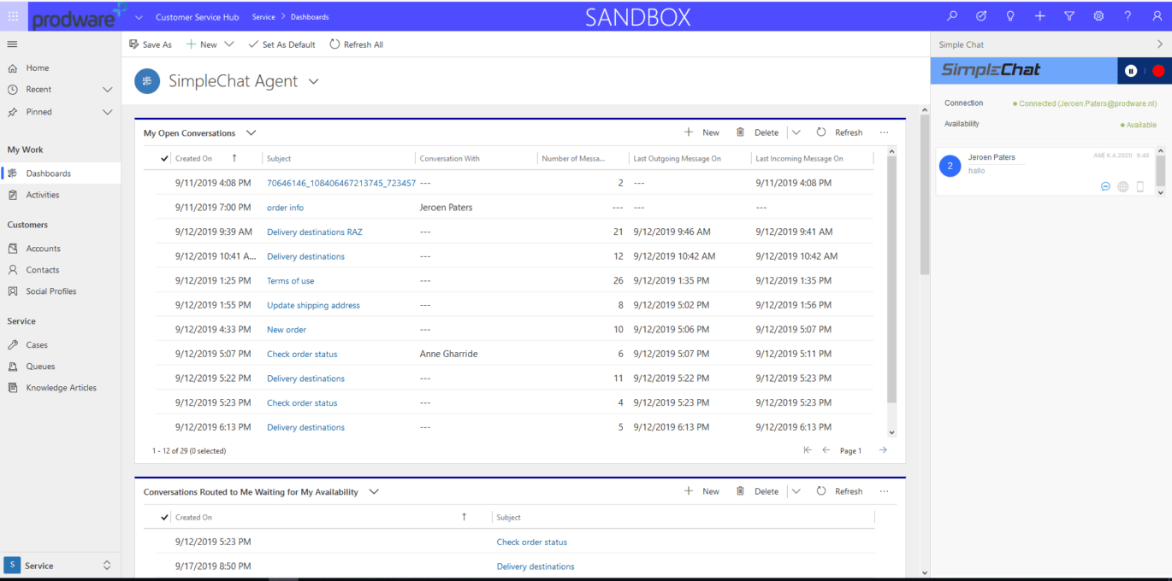1172x581 pixels.
Task: Open the task flow checkmark icon
Action: 981,15
